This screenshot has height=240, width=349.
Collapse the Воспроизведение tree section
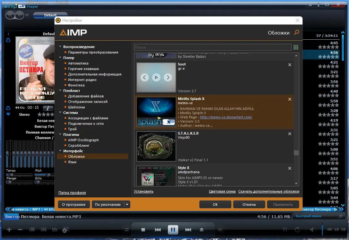coord(60,46)
